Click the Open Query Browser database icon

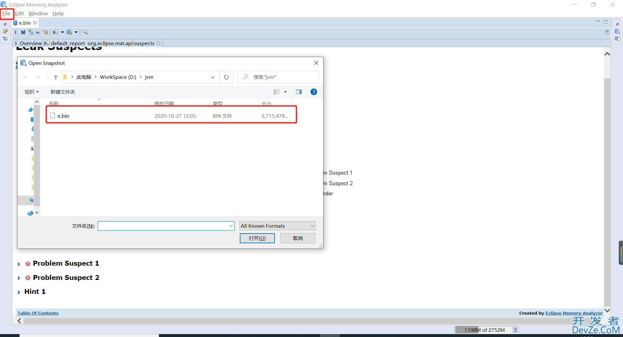click(x=69, y=32)
